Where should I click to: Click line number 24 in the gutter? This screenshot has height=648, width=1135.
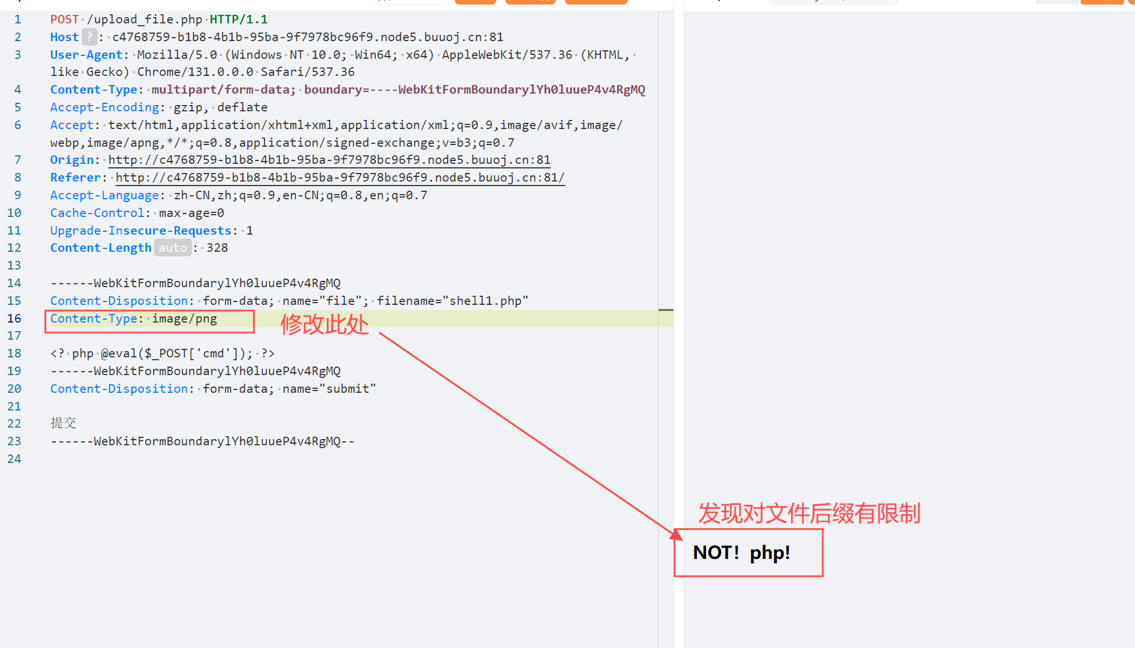14,459
